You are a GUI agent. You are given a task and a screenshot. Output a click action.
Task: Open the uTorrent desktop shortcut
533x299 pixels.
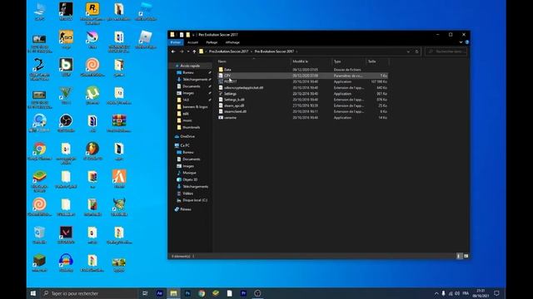(92, 96)
